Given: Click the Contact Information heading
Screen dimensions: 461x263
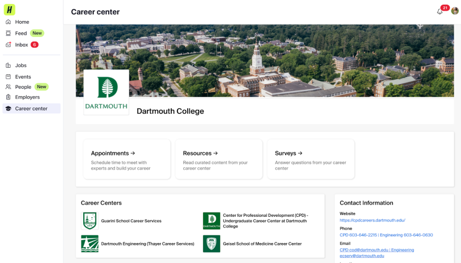Looking at the screenshot, I should (x=367, y=203).
